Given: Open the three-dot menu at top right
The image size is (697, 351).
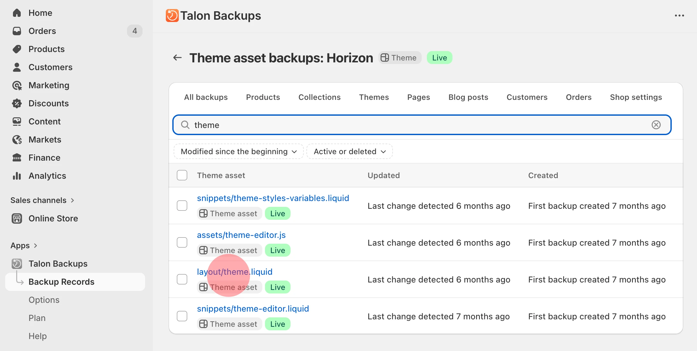Looking at the screenshot, I should (680, 16).
